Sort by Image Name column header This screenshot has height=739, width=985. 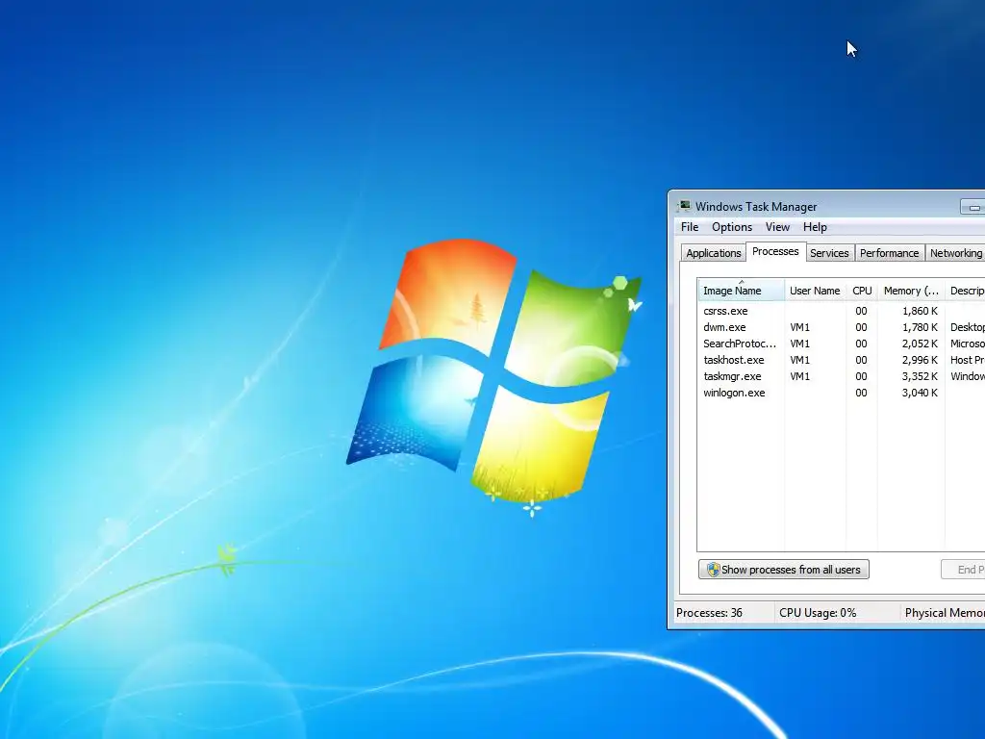(741, 291)
